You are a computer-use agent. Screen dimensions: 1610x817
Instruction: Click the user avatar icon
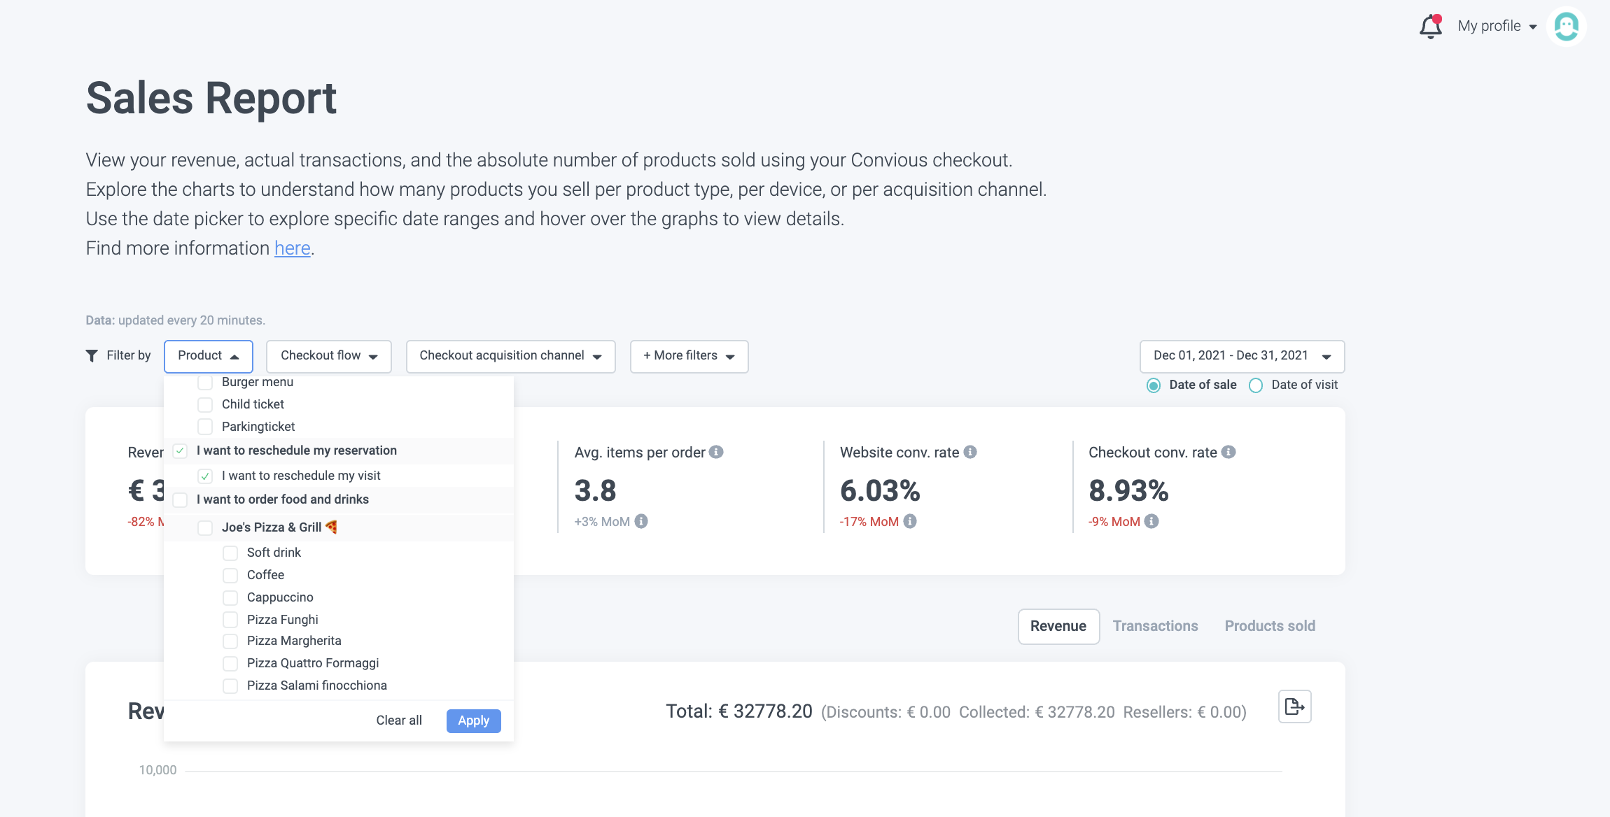pos(1566,27)
